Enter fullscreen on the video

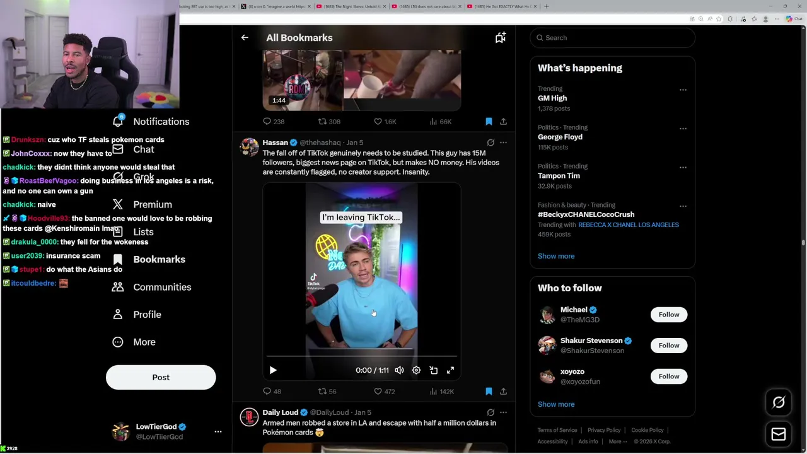(450, 370)
